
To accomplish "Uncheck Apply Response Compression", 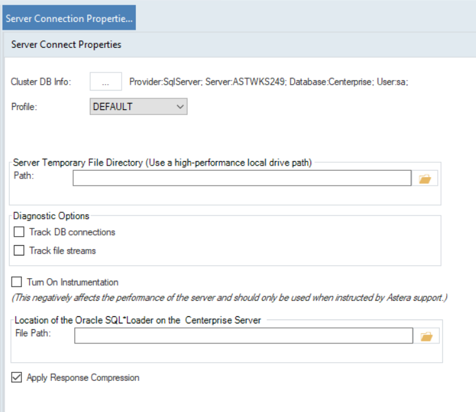I will tap(17, 378).
